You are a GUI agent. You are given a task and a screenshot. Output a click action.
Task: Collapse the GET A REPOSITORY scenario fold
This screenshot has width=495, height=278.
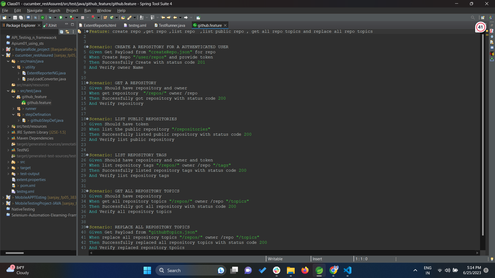tap(87, 83)
